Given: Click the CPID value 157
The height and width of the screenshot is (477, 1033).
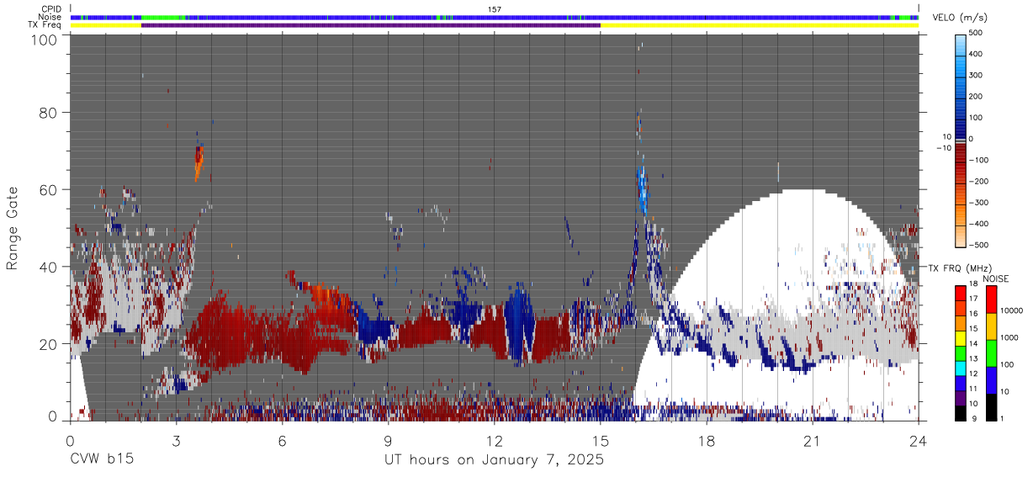Looking at the screenshot, I should [495, 9].
